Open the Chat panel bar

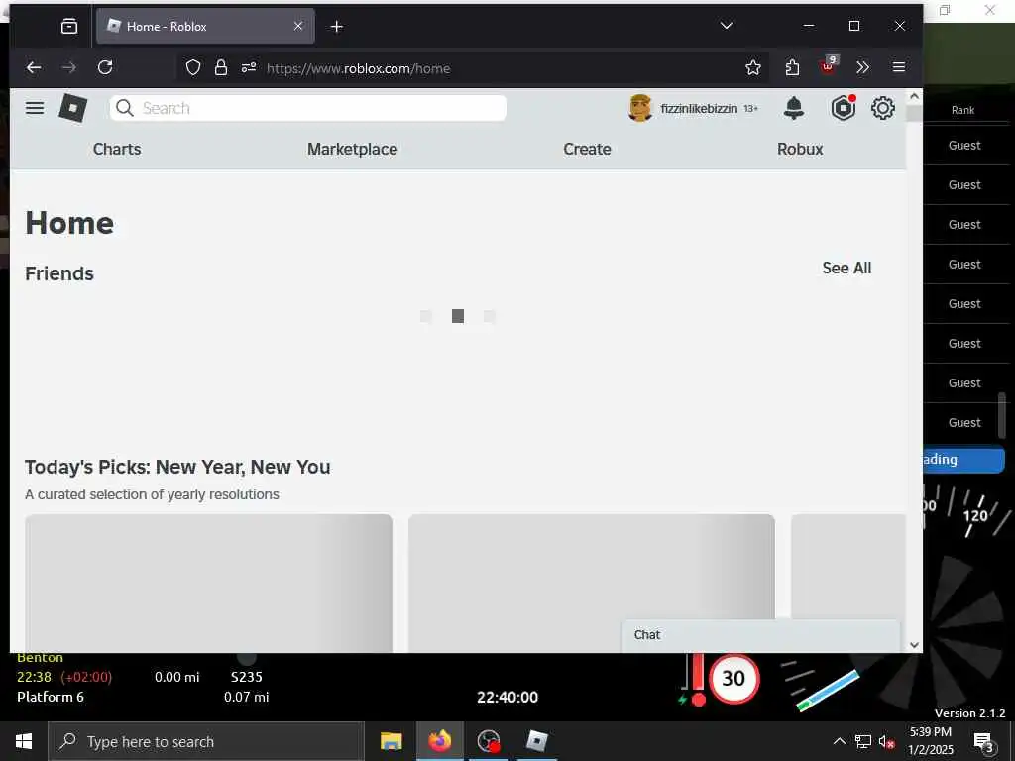[761, 635]
